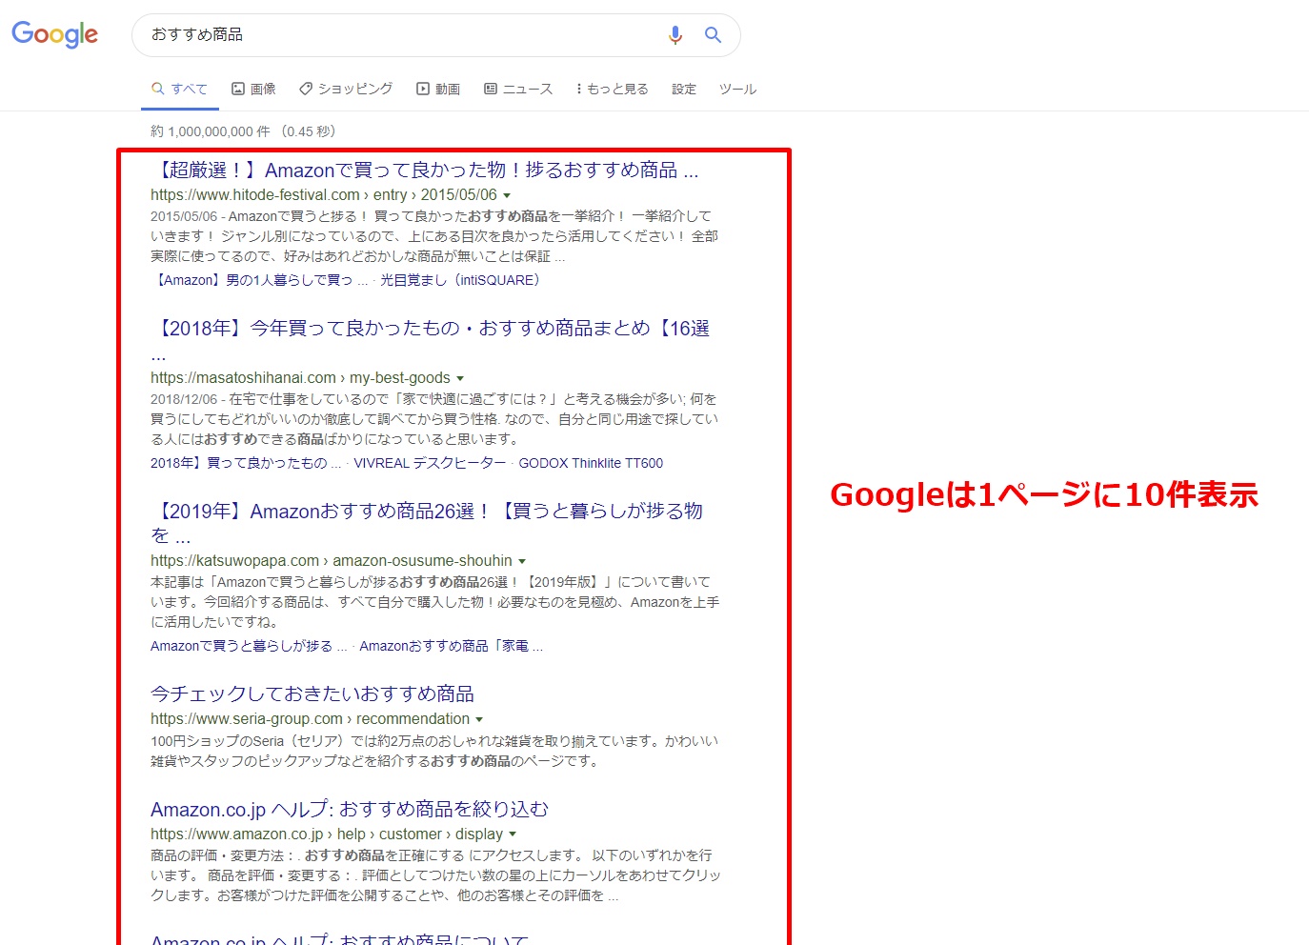Open sitelink 2018年】買って良かったもの

pyautogui.click(x=246, y=463)
